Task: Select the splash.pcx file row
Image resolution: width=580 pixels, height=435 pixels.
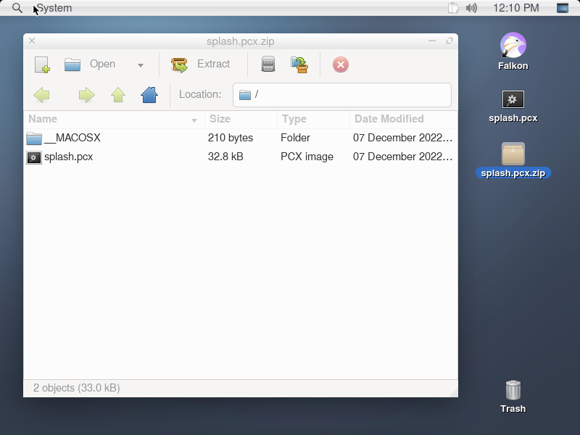Action: coord(241,157)
